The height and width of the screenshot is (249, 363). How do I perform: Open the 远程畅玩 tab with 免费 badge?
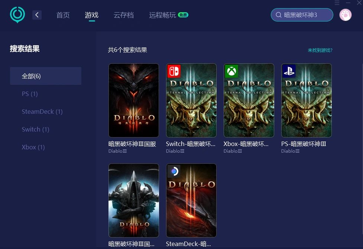(x=162, y=15)
